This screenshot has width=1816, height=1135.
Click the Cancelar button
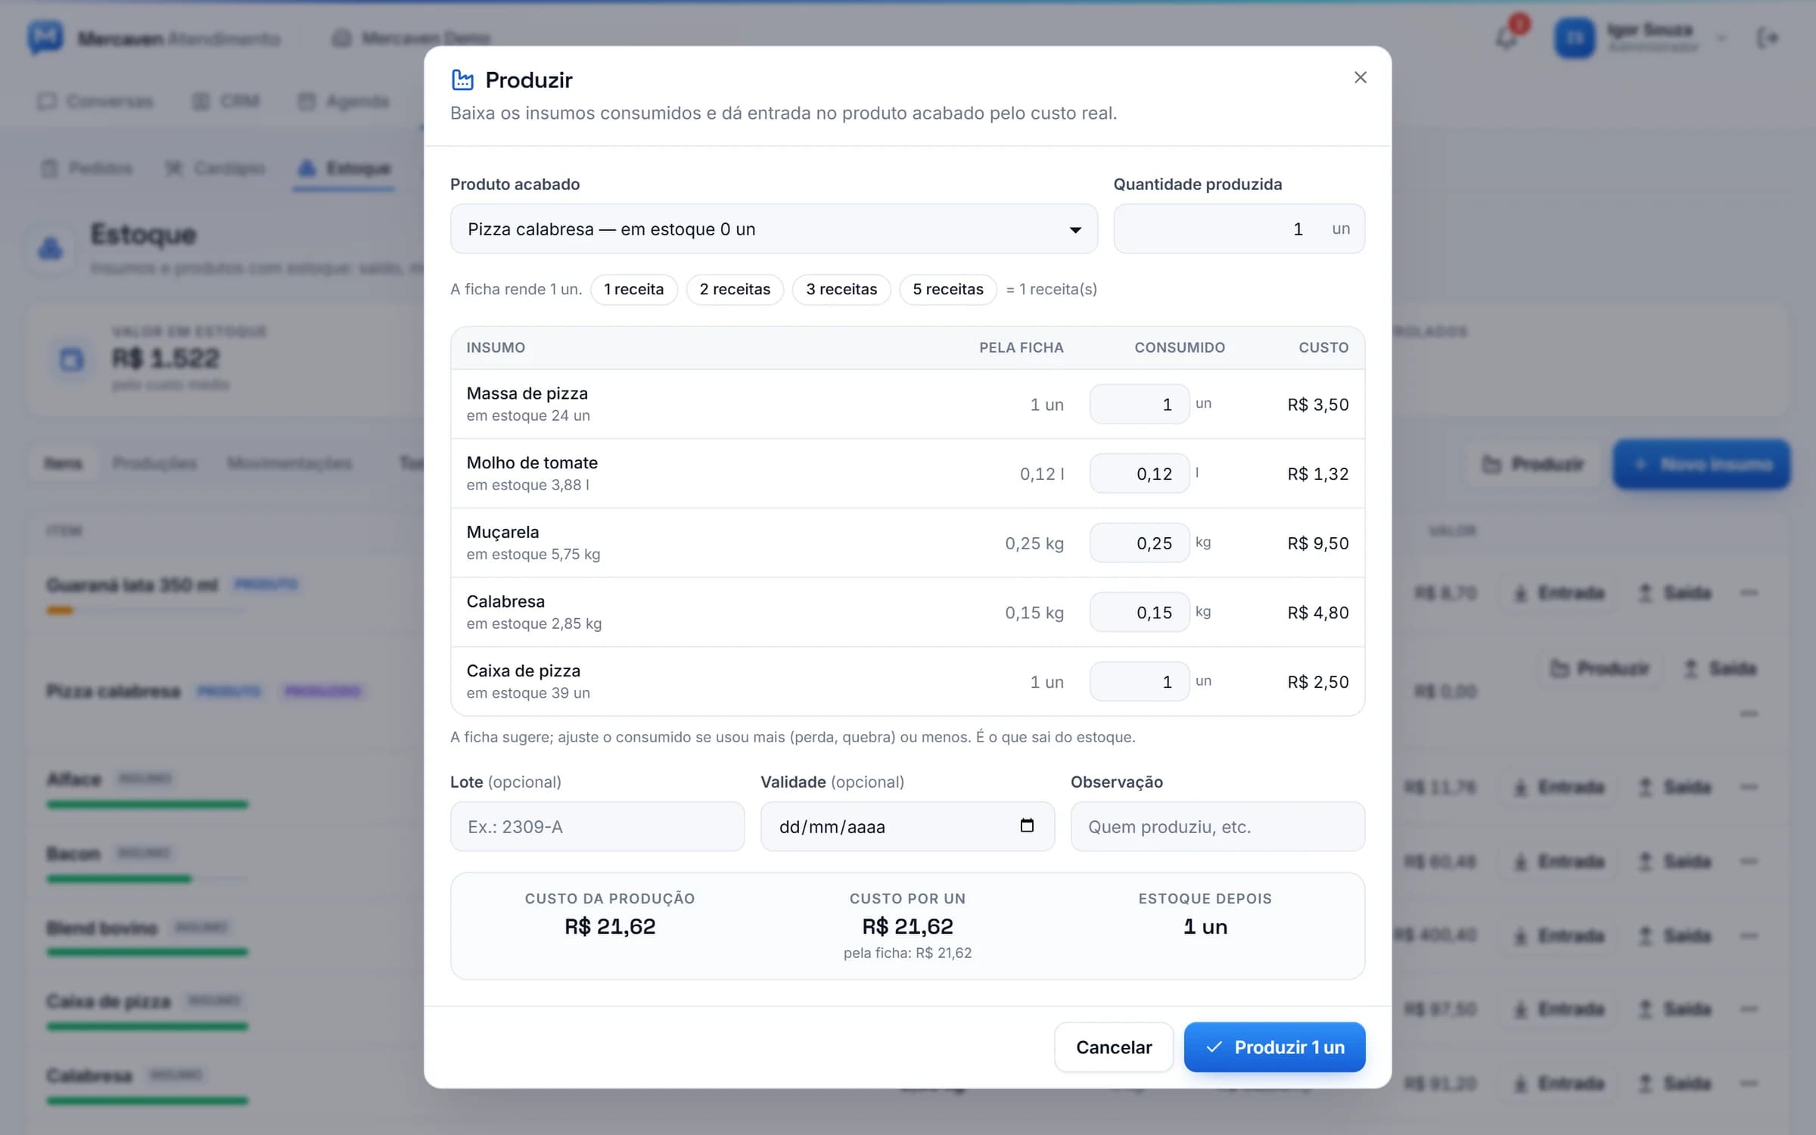click(1114, 1047)
